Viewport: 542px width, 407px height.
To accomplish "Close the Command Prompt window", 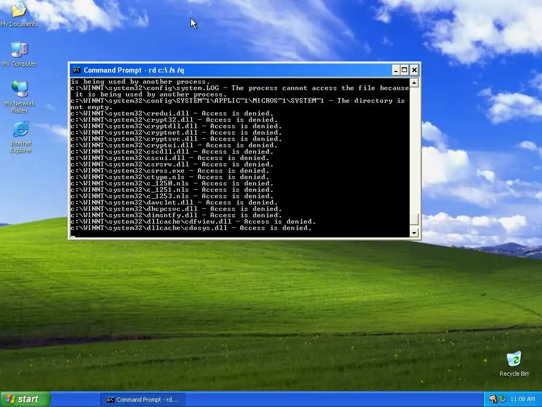I will click(414, 70).
